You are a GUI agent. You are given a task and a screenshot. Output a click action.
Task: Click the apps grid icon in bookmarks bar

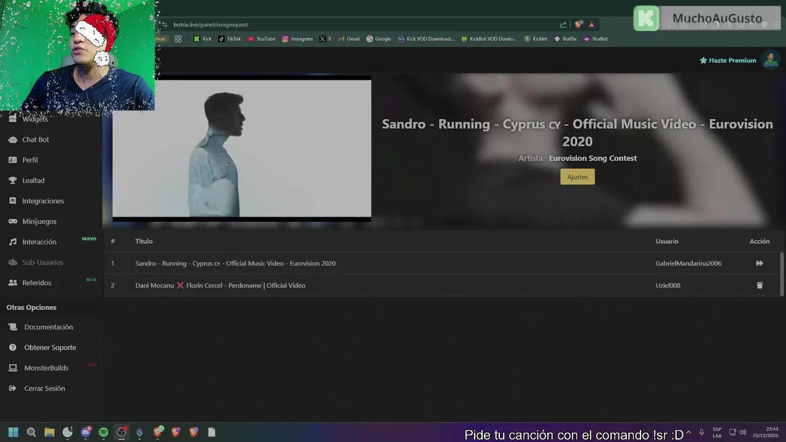tap(178, 39)
